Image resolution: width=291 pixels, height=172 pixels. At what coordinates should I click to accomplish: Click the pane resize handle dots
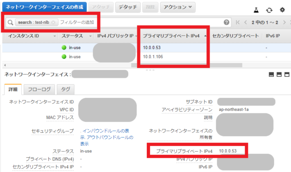coord(150,70)
